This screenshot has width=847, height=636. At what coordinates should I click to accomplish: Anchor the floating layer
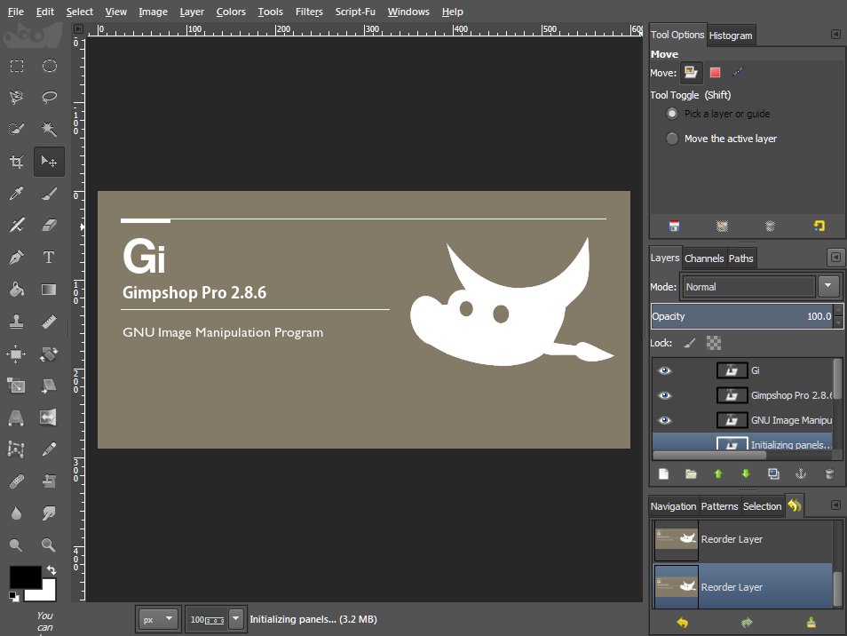click(801, 474)
